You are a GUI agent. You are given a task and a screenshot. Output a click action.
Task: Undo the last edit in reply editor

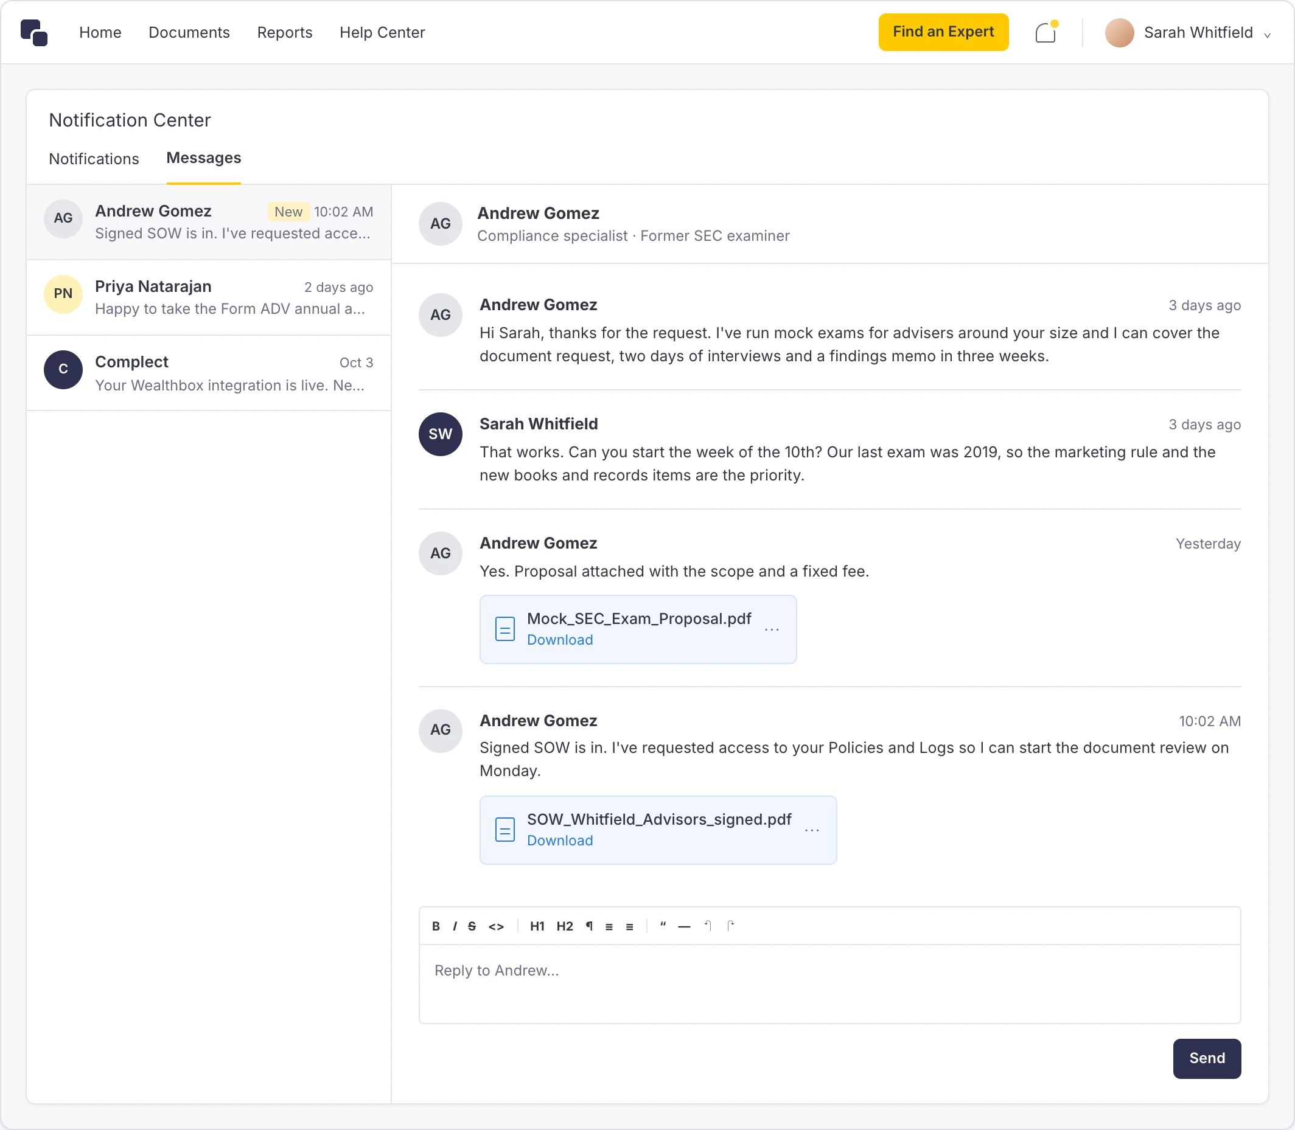coord(708,926)
